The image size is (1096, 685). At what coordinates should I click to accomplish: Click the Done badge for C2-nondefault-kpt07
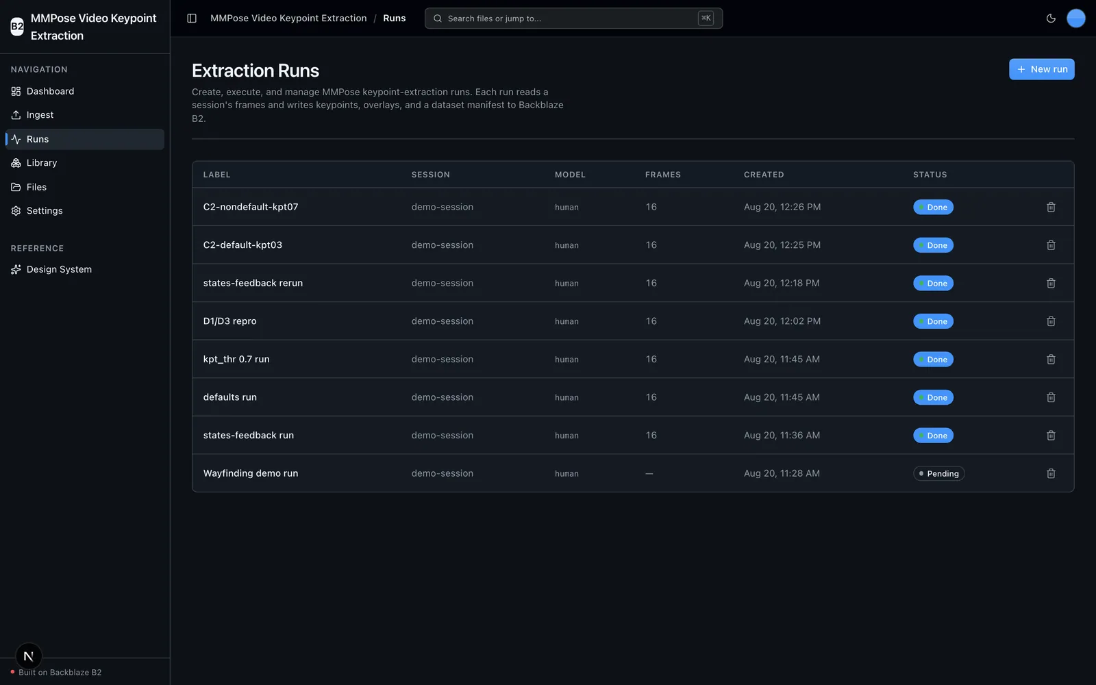coord(933,207)
